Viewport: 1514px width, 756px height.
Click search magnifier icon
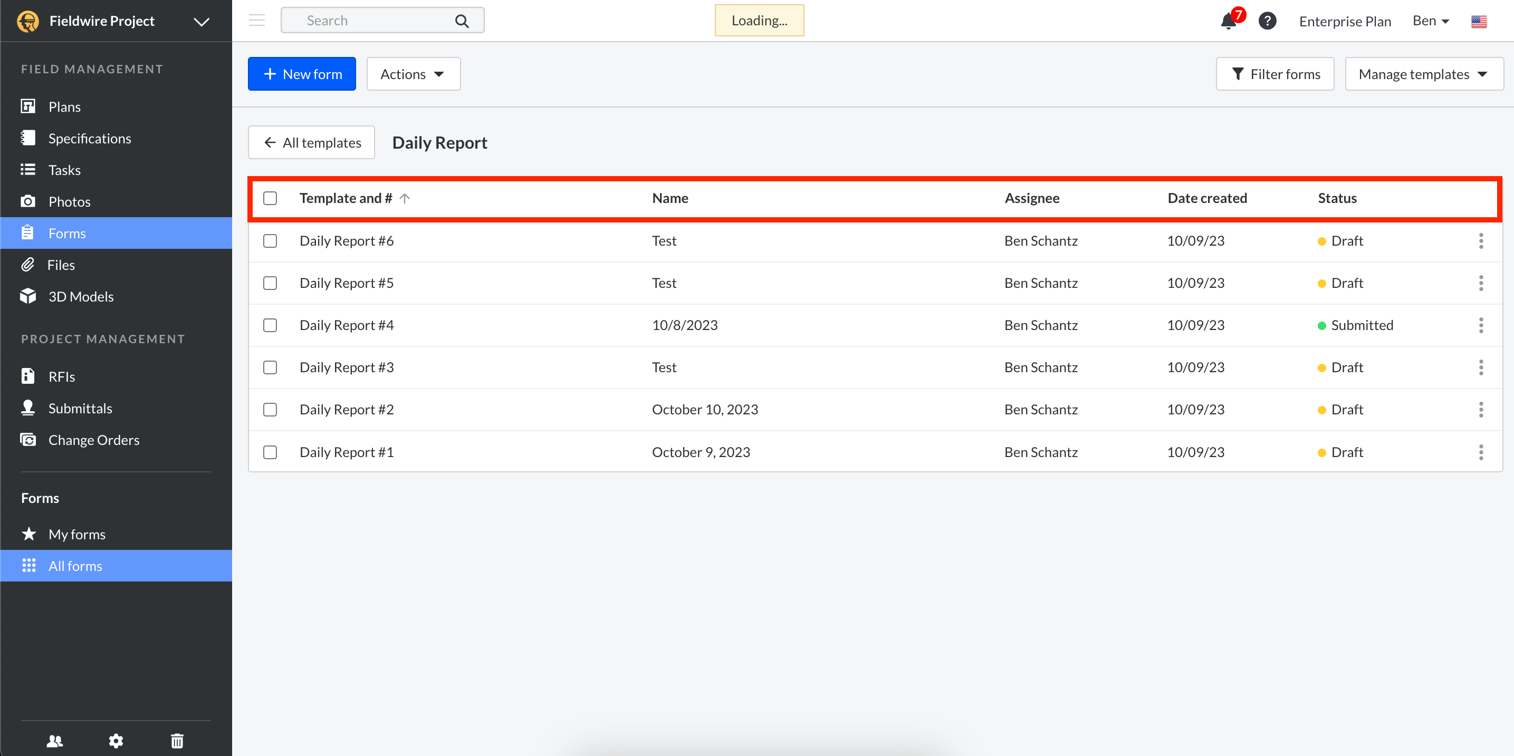tap(462, 21)
